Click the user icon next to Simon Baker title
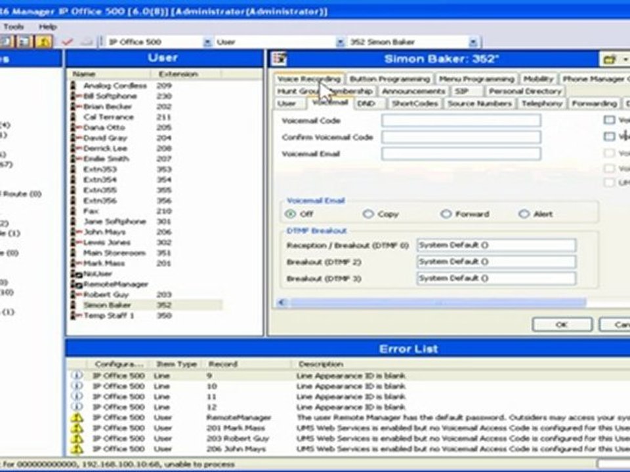 click(279, 58)
